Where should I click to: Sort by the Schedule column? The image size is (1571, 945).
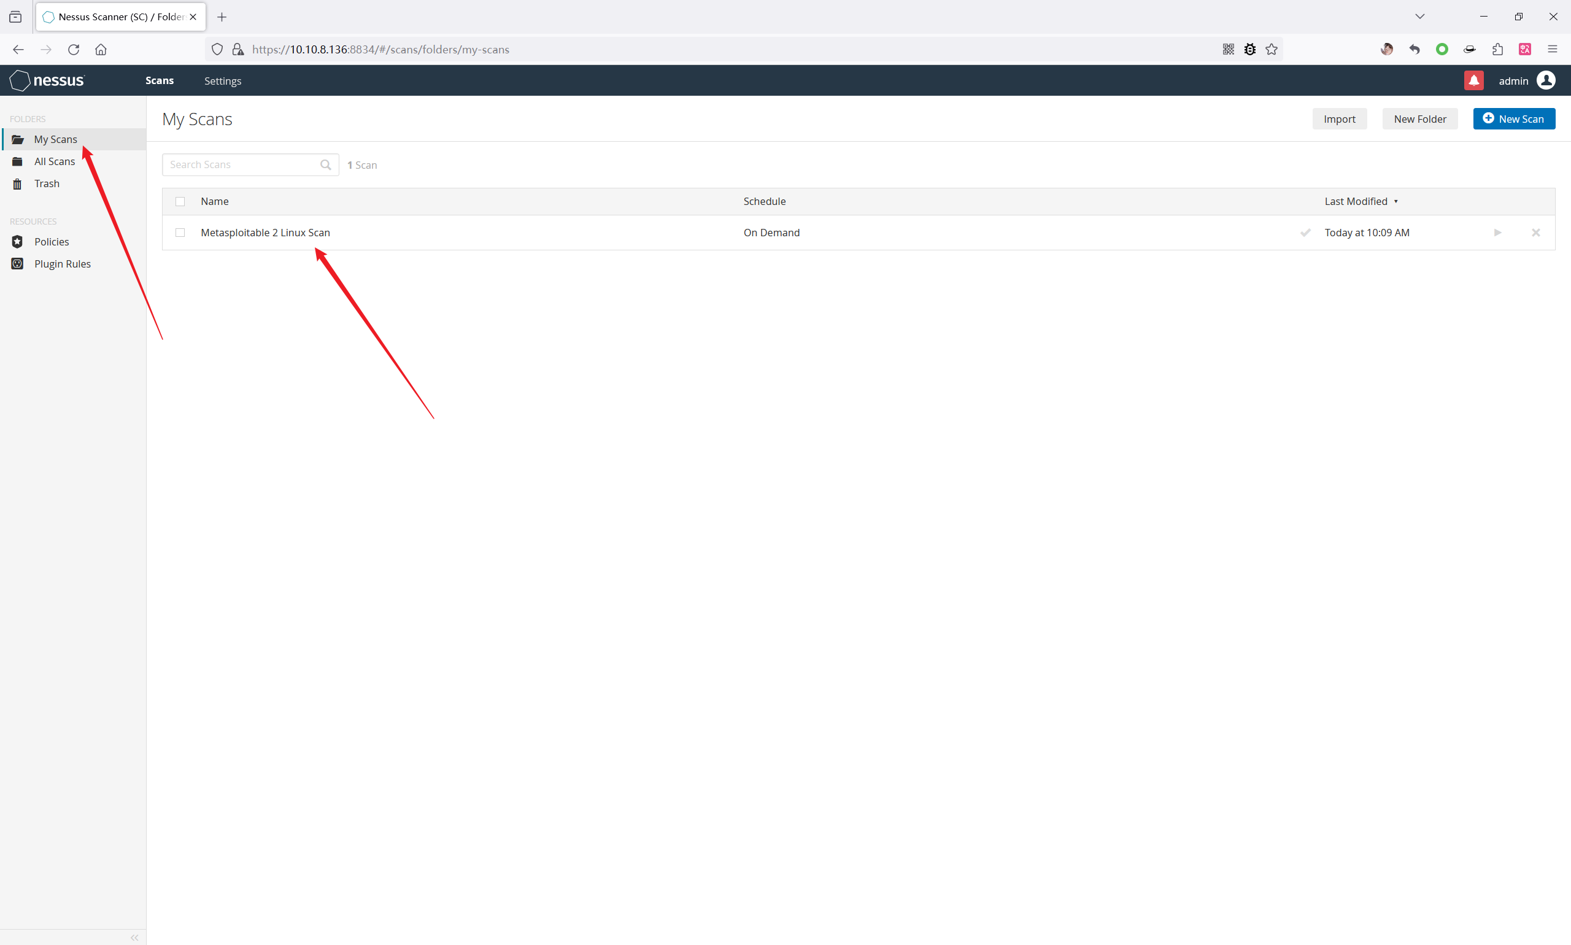[x=764, y=202]
